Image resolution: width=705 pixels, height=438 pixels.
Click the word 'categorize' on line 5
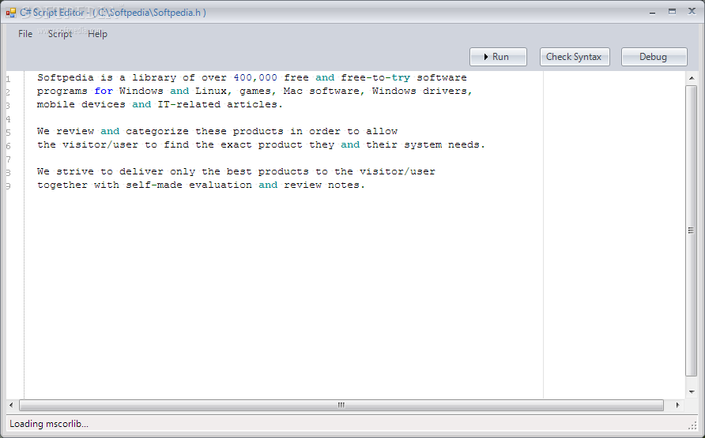tap(157, 132)
